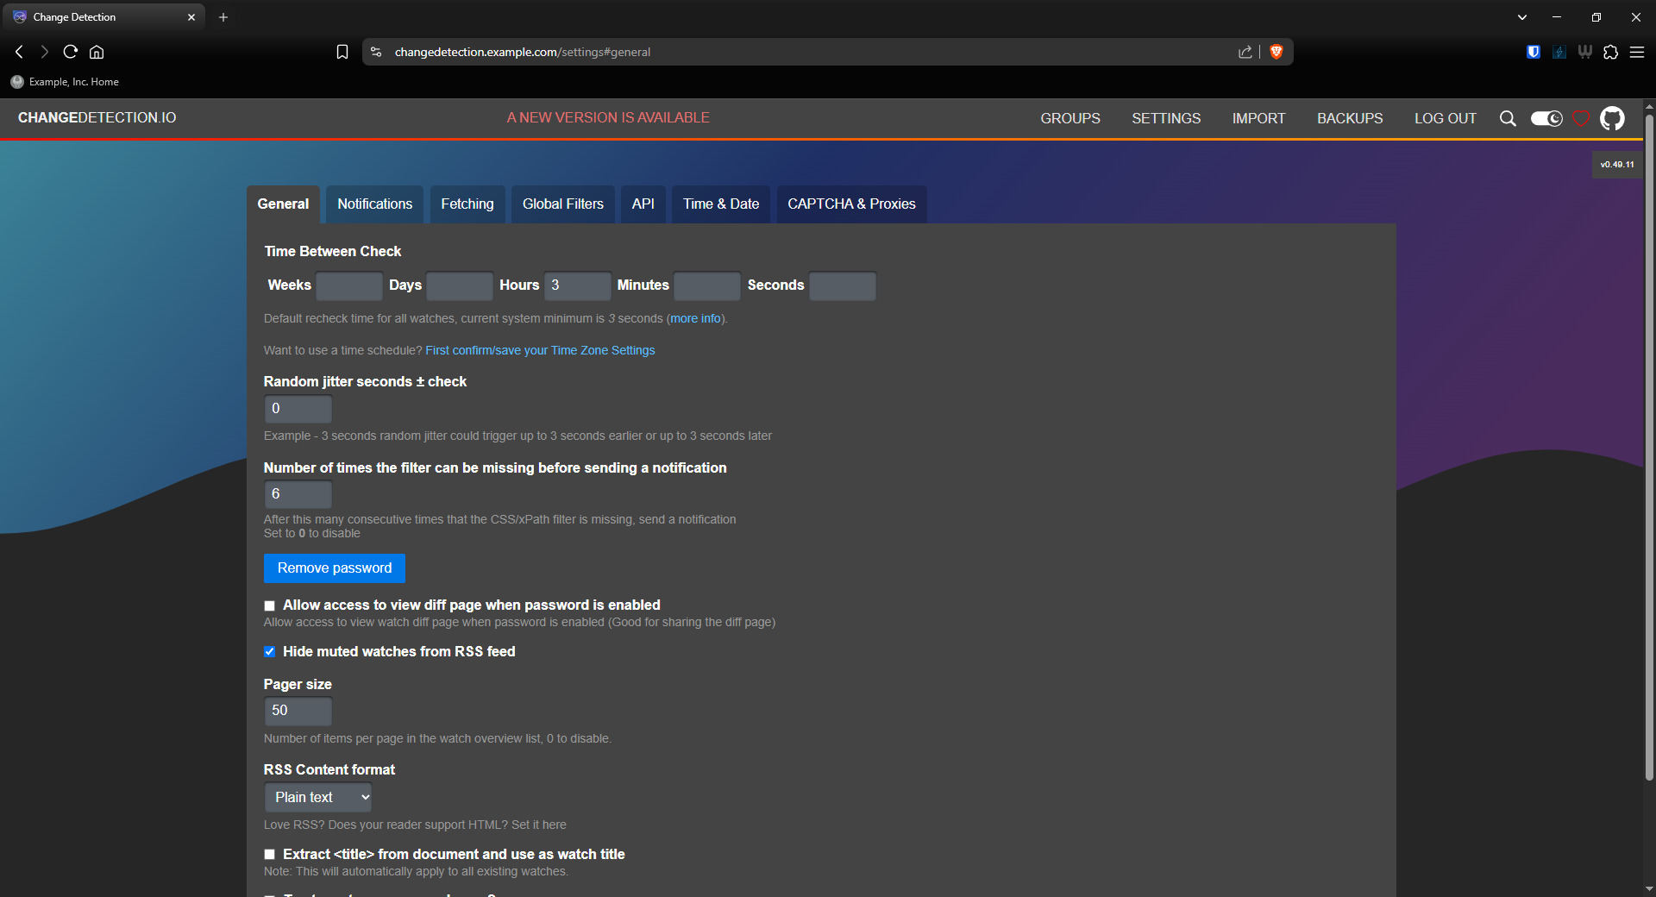Open the search magnifier icon in header

coord(1508,118)
